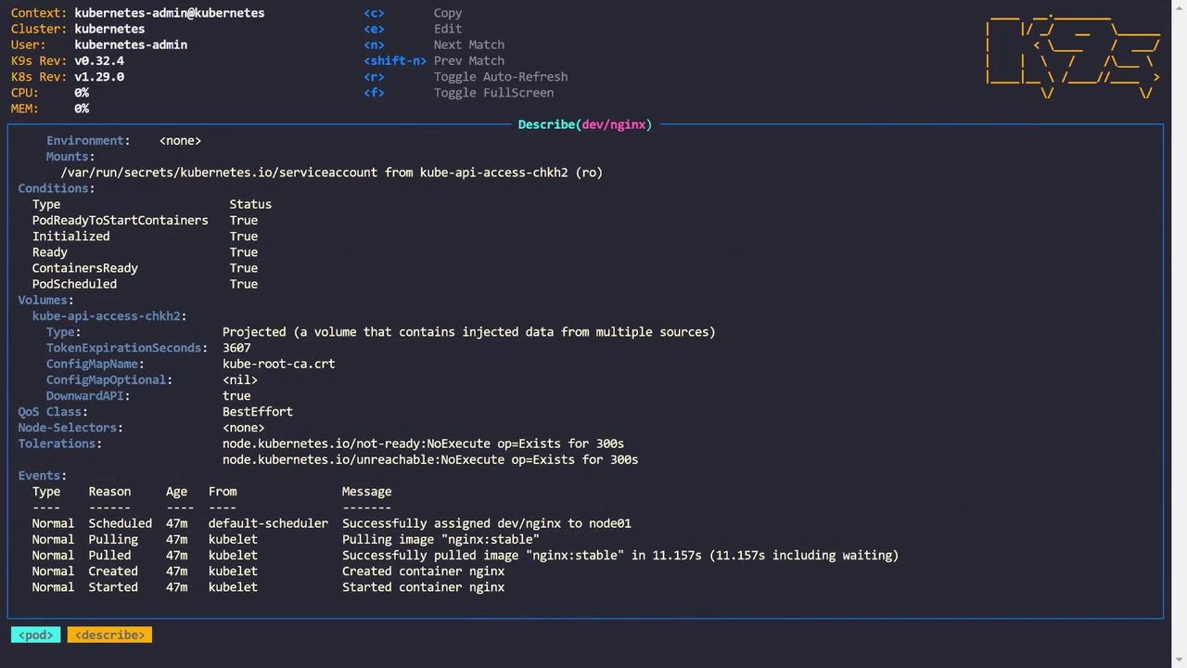Click the Conditions section heading
This screenshot has width=1187, height=668.
[56, 188]
